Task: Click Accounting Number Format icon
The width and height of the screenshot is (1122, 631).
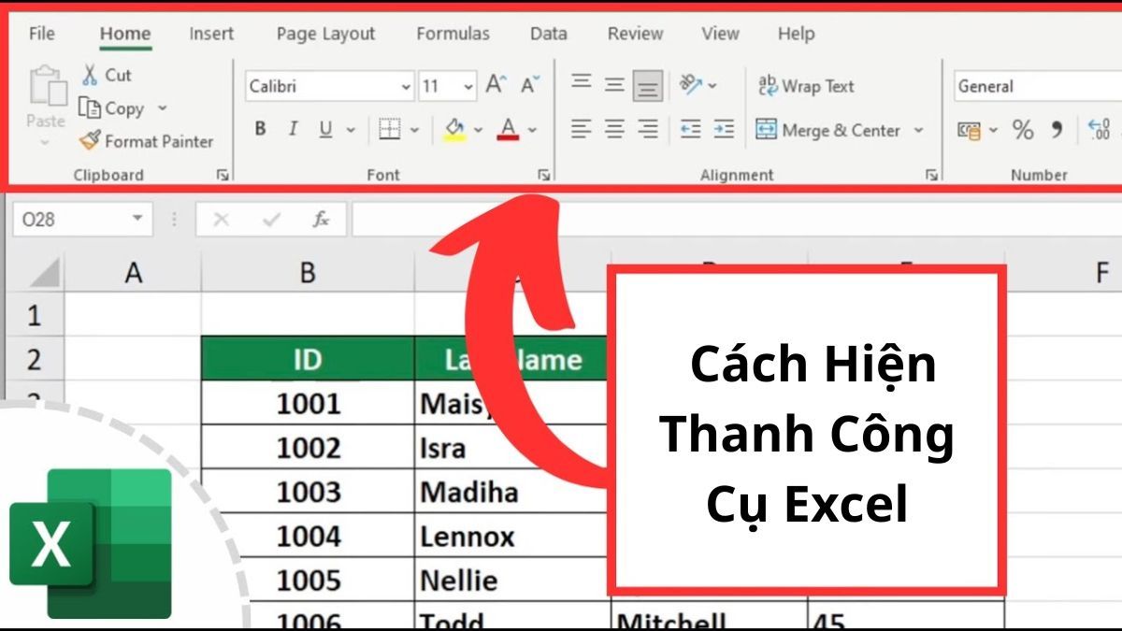Action: click(970, 130)
